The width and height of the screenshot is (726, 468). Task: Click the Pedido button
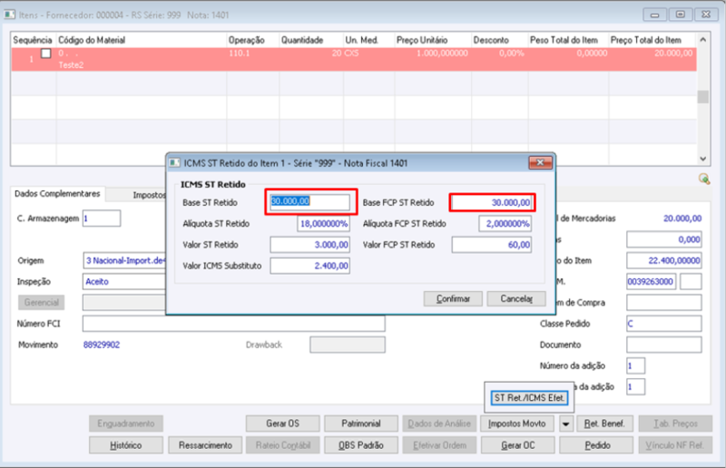tap(597, 445)
